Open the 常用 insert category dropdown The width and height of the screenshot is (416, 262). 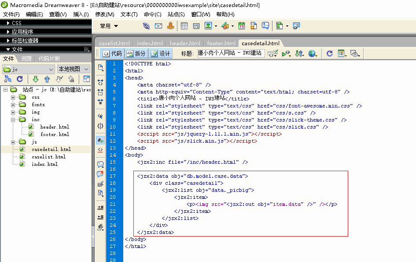[x=109, y=26]
